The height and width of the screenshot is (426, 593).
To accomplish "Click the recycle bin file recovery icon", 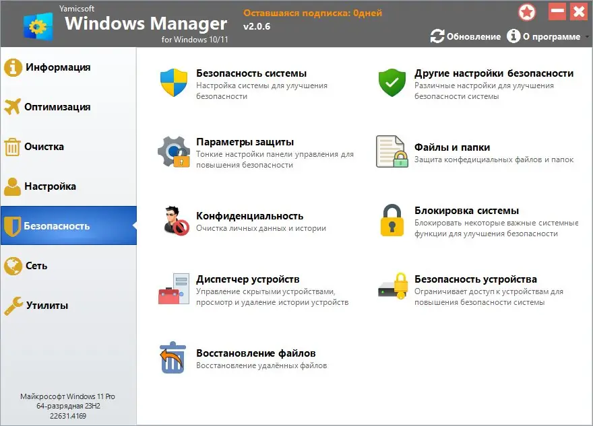I will [173, 357].
